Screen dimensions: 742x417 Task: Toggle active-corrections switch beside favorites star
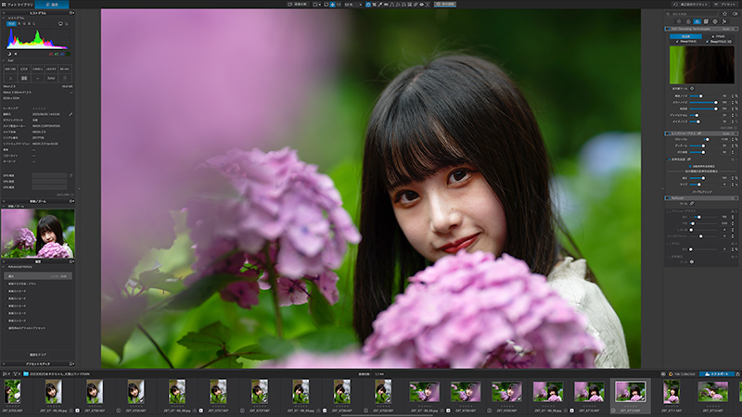735,14
